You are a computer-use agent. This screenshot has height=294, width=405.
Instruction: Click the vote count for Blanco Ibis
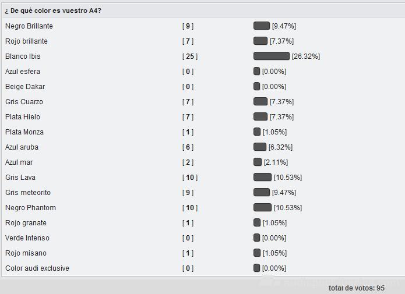(x=190, y=56)
